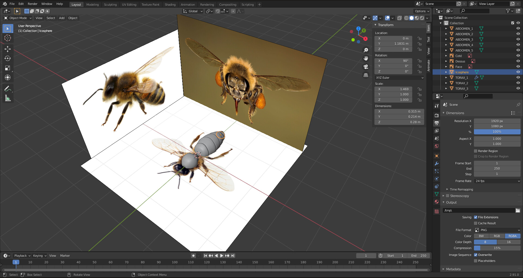This screenshot has height=278, width=523.
Task: Uncheck the Overwrite option under Image Sequence
Action: [x=476, y=255]
